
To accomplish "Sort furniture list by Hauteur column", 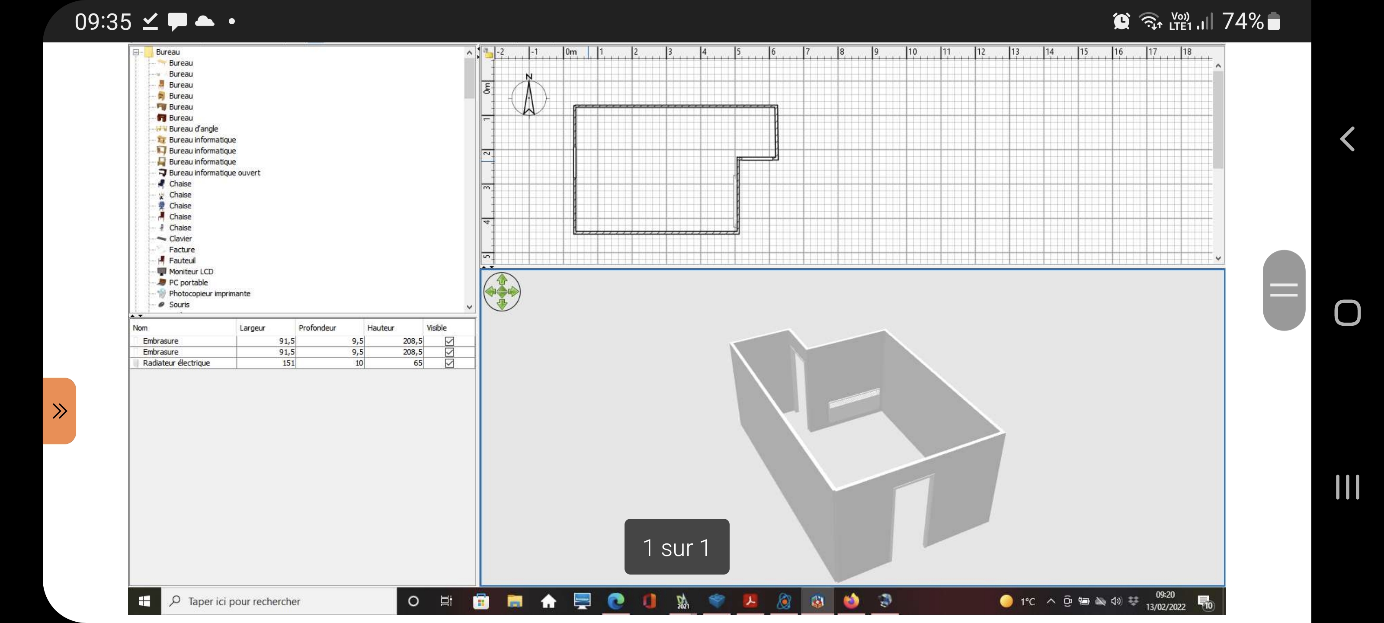I will tap(394, 328).
